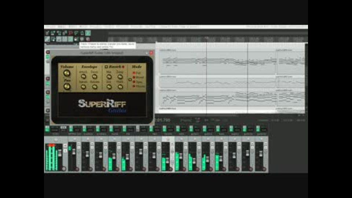The image size is (352, 198).
Task: Click the master track volume fader
Action: 60,153
